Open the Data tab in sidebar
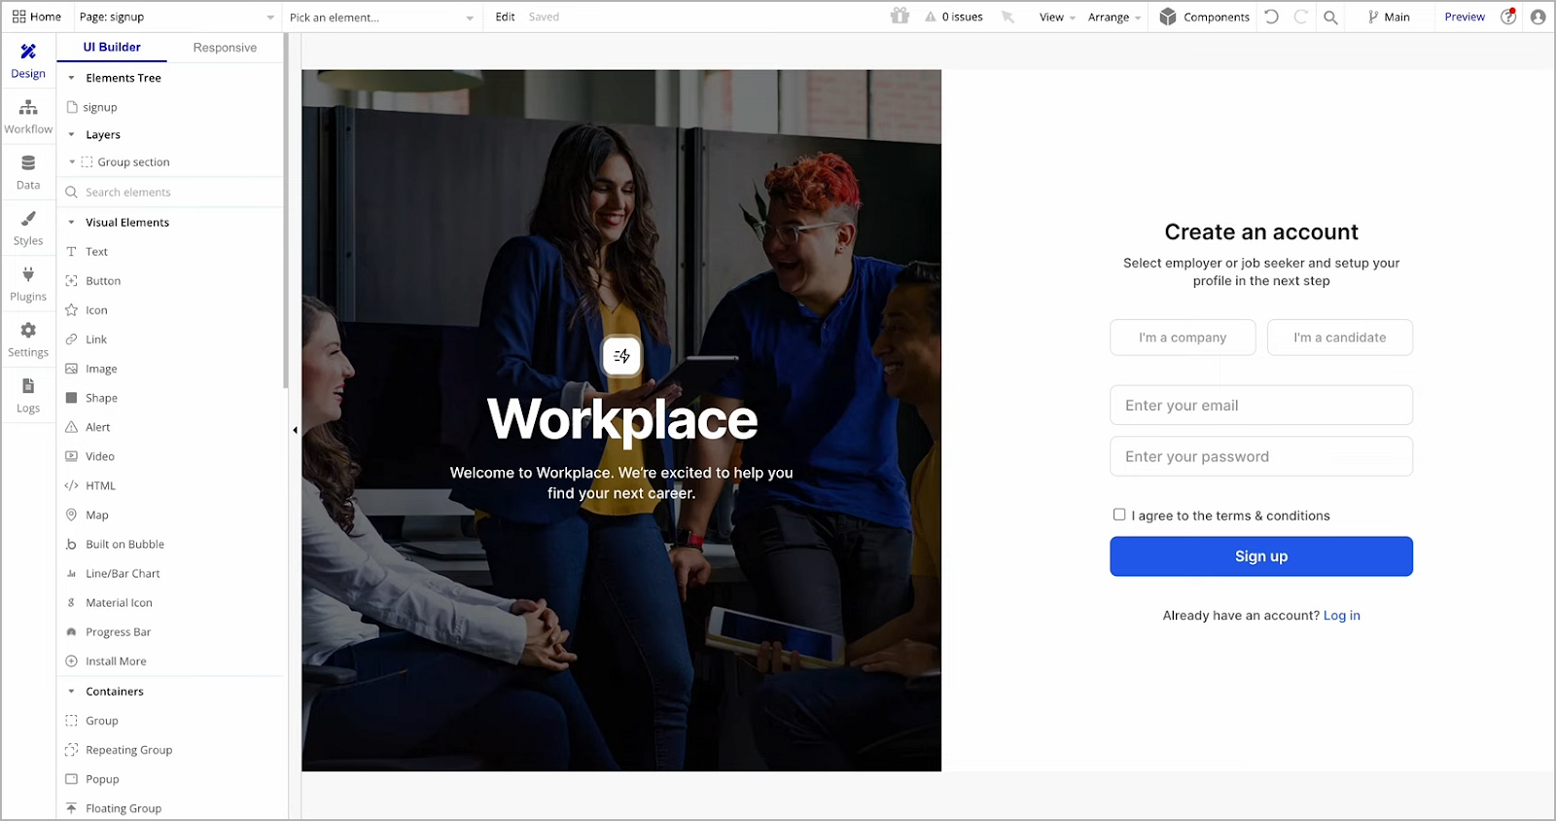This screenshot has height=821, width=1556. pos(28,172)
